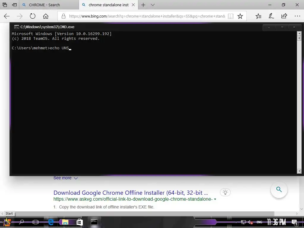Click the Edge icon on the taskbar

[x=51, y=222]
